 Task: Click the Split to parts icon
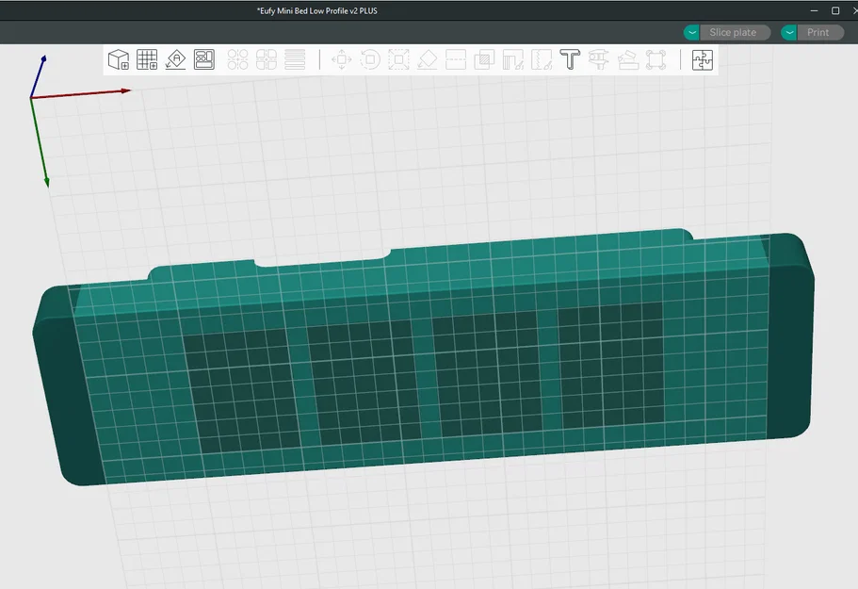pos(267,59)
